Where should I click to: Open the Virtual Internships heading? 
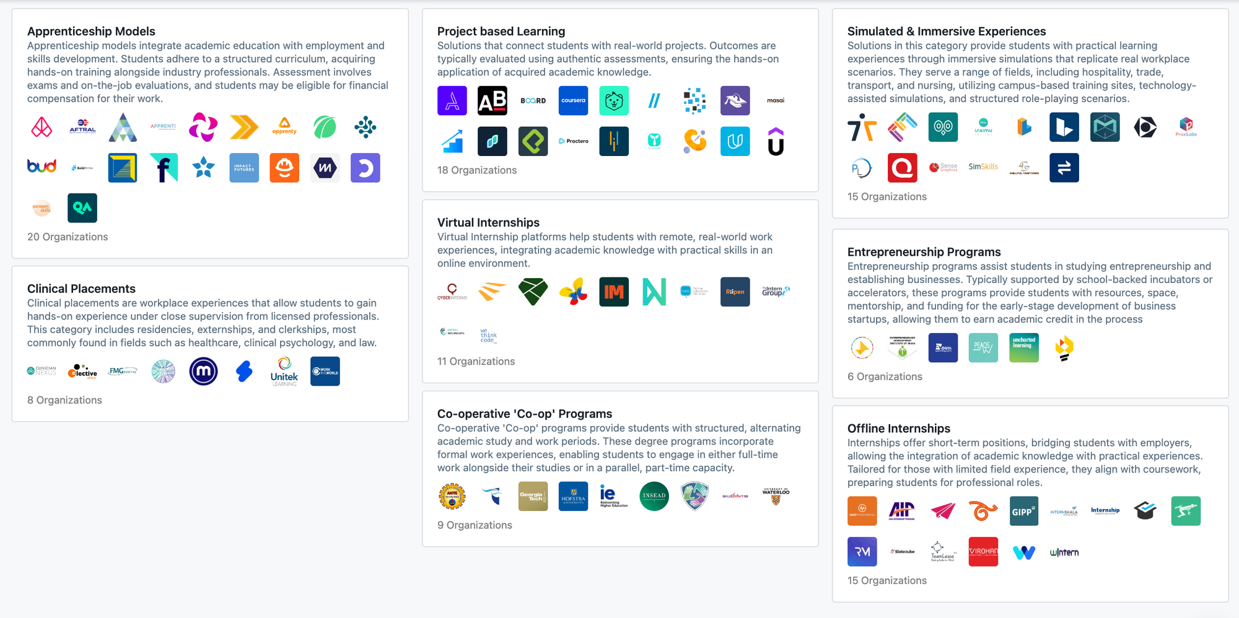point(488,222)
